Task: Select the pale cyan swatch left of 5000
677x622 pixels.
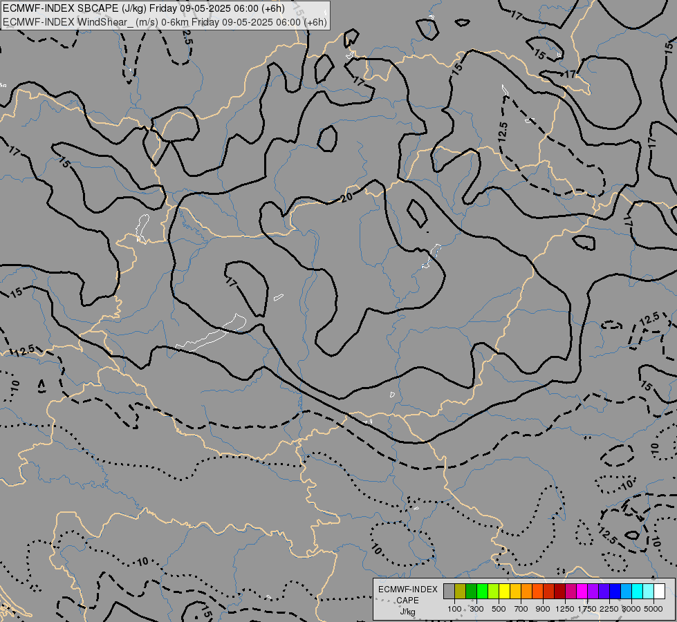Action: pyautogui.click(x=648, y=592)
